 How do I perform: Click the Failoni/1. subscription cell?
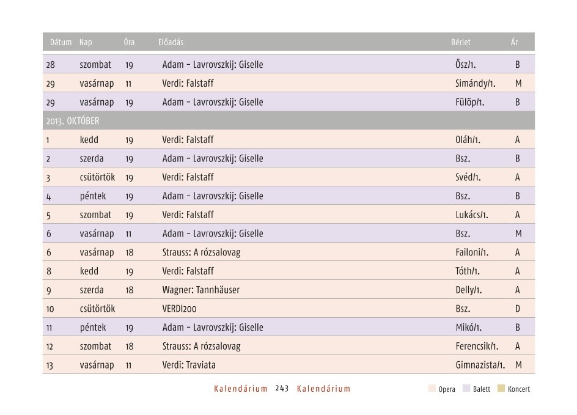click(472, 252)
